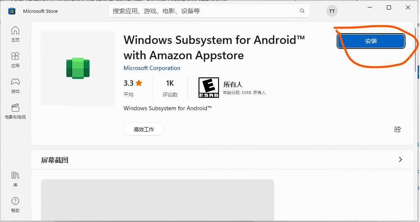This screenshot has width=420, height=222.
Task: Open the Help (帮助) sidebar item
Action: tap(15, 205)
